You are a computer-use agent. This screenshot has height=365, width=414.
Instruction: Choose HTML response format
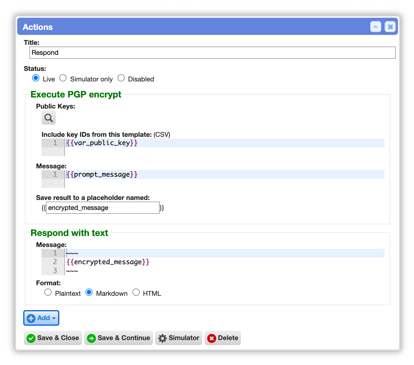[136, 292]
